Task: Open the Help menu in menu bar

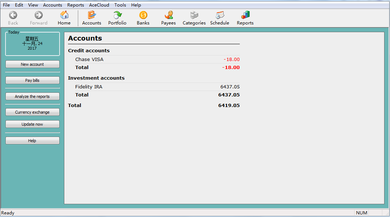Action: [136, 5]
